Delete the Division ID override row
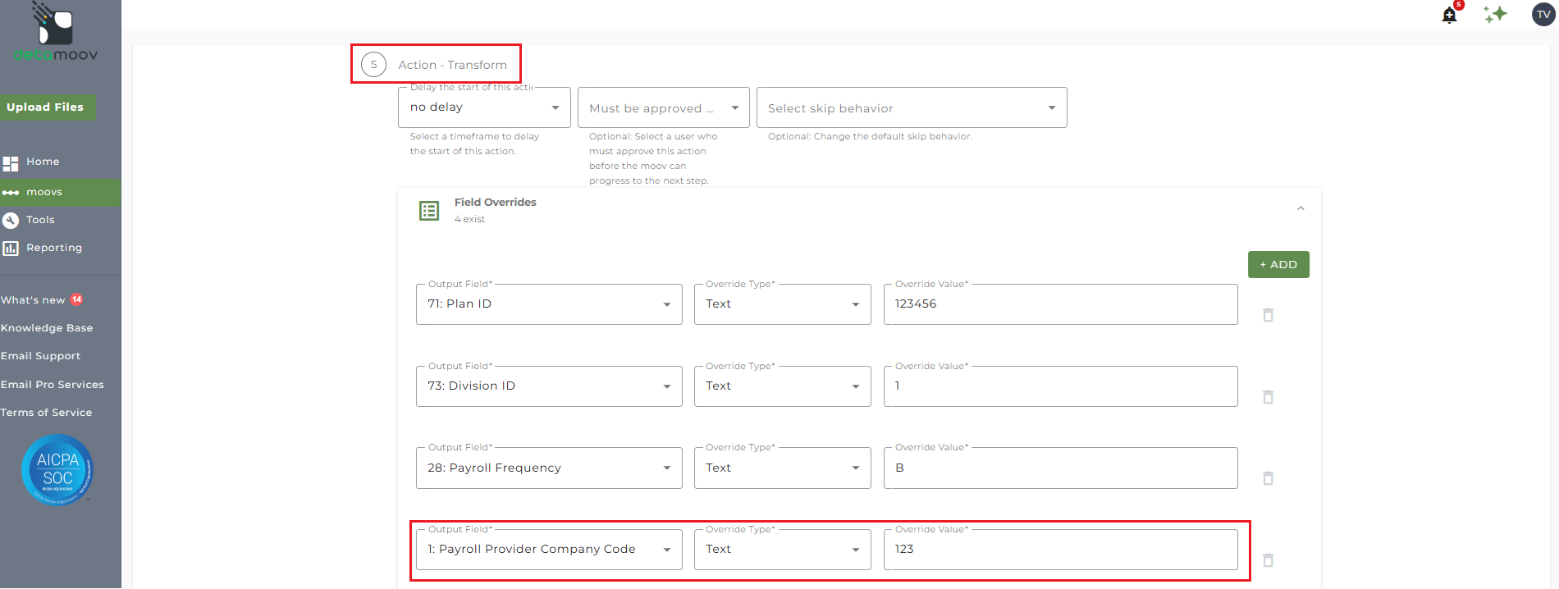The width and height of the screenshot is (1559, 589). (1268, 397)
